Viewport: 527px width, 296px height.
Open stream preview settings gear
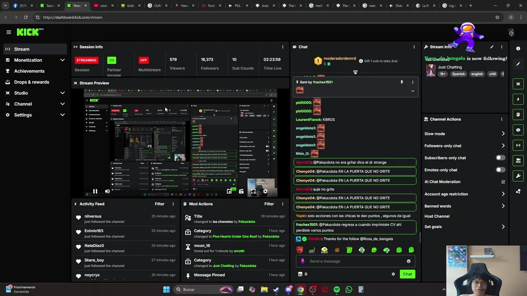265,191
